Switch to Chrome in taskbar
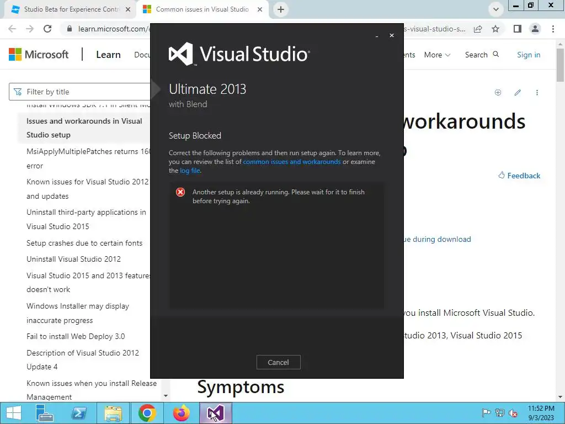The width and height of the screenshot is (565, 424). 147,413
